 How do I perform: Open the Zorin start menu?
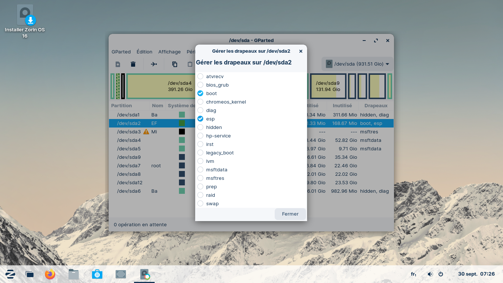[10, 274]
